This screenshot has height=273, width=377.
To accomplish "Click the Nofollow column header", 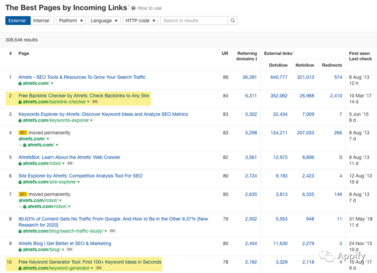I will (305, 65).
